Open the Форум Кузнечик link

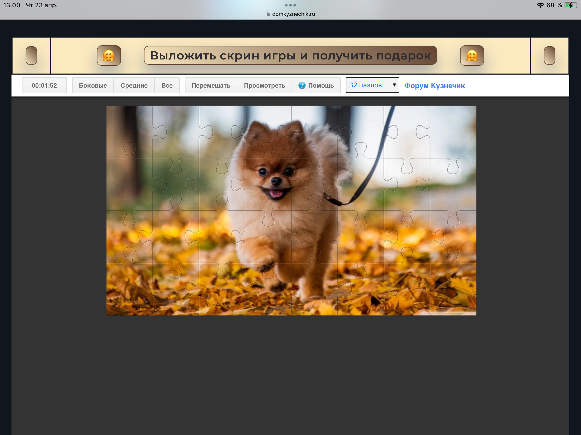coord(434,86)
